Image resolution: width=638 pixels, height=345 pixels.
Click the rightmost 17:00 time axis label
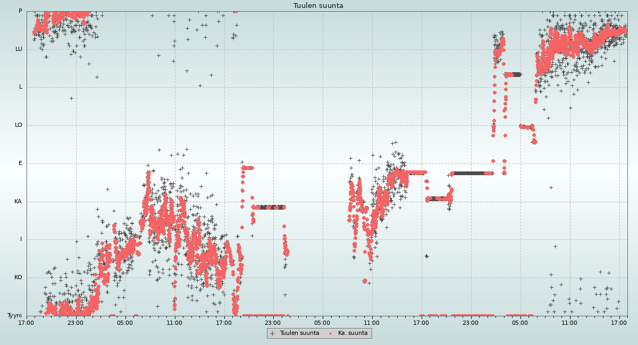tap(619, 323)
